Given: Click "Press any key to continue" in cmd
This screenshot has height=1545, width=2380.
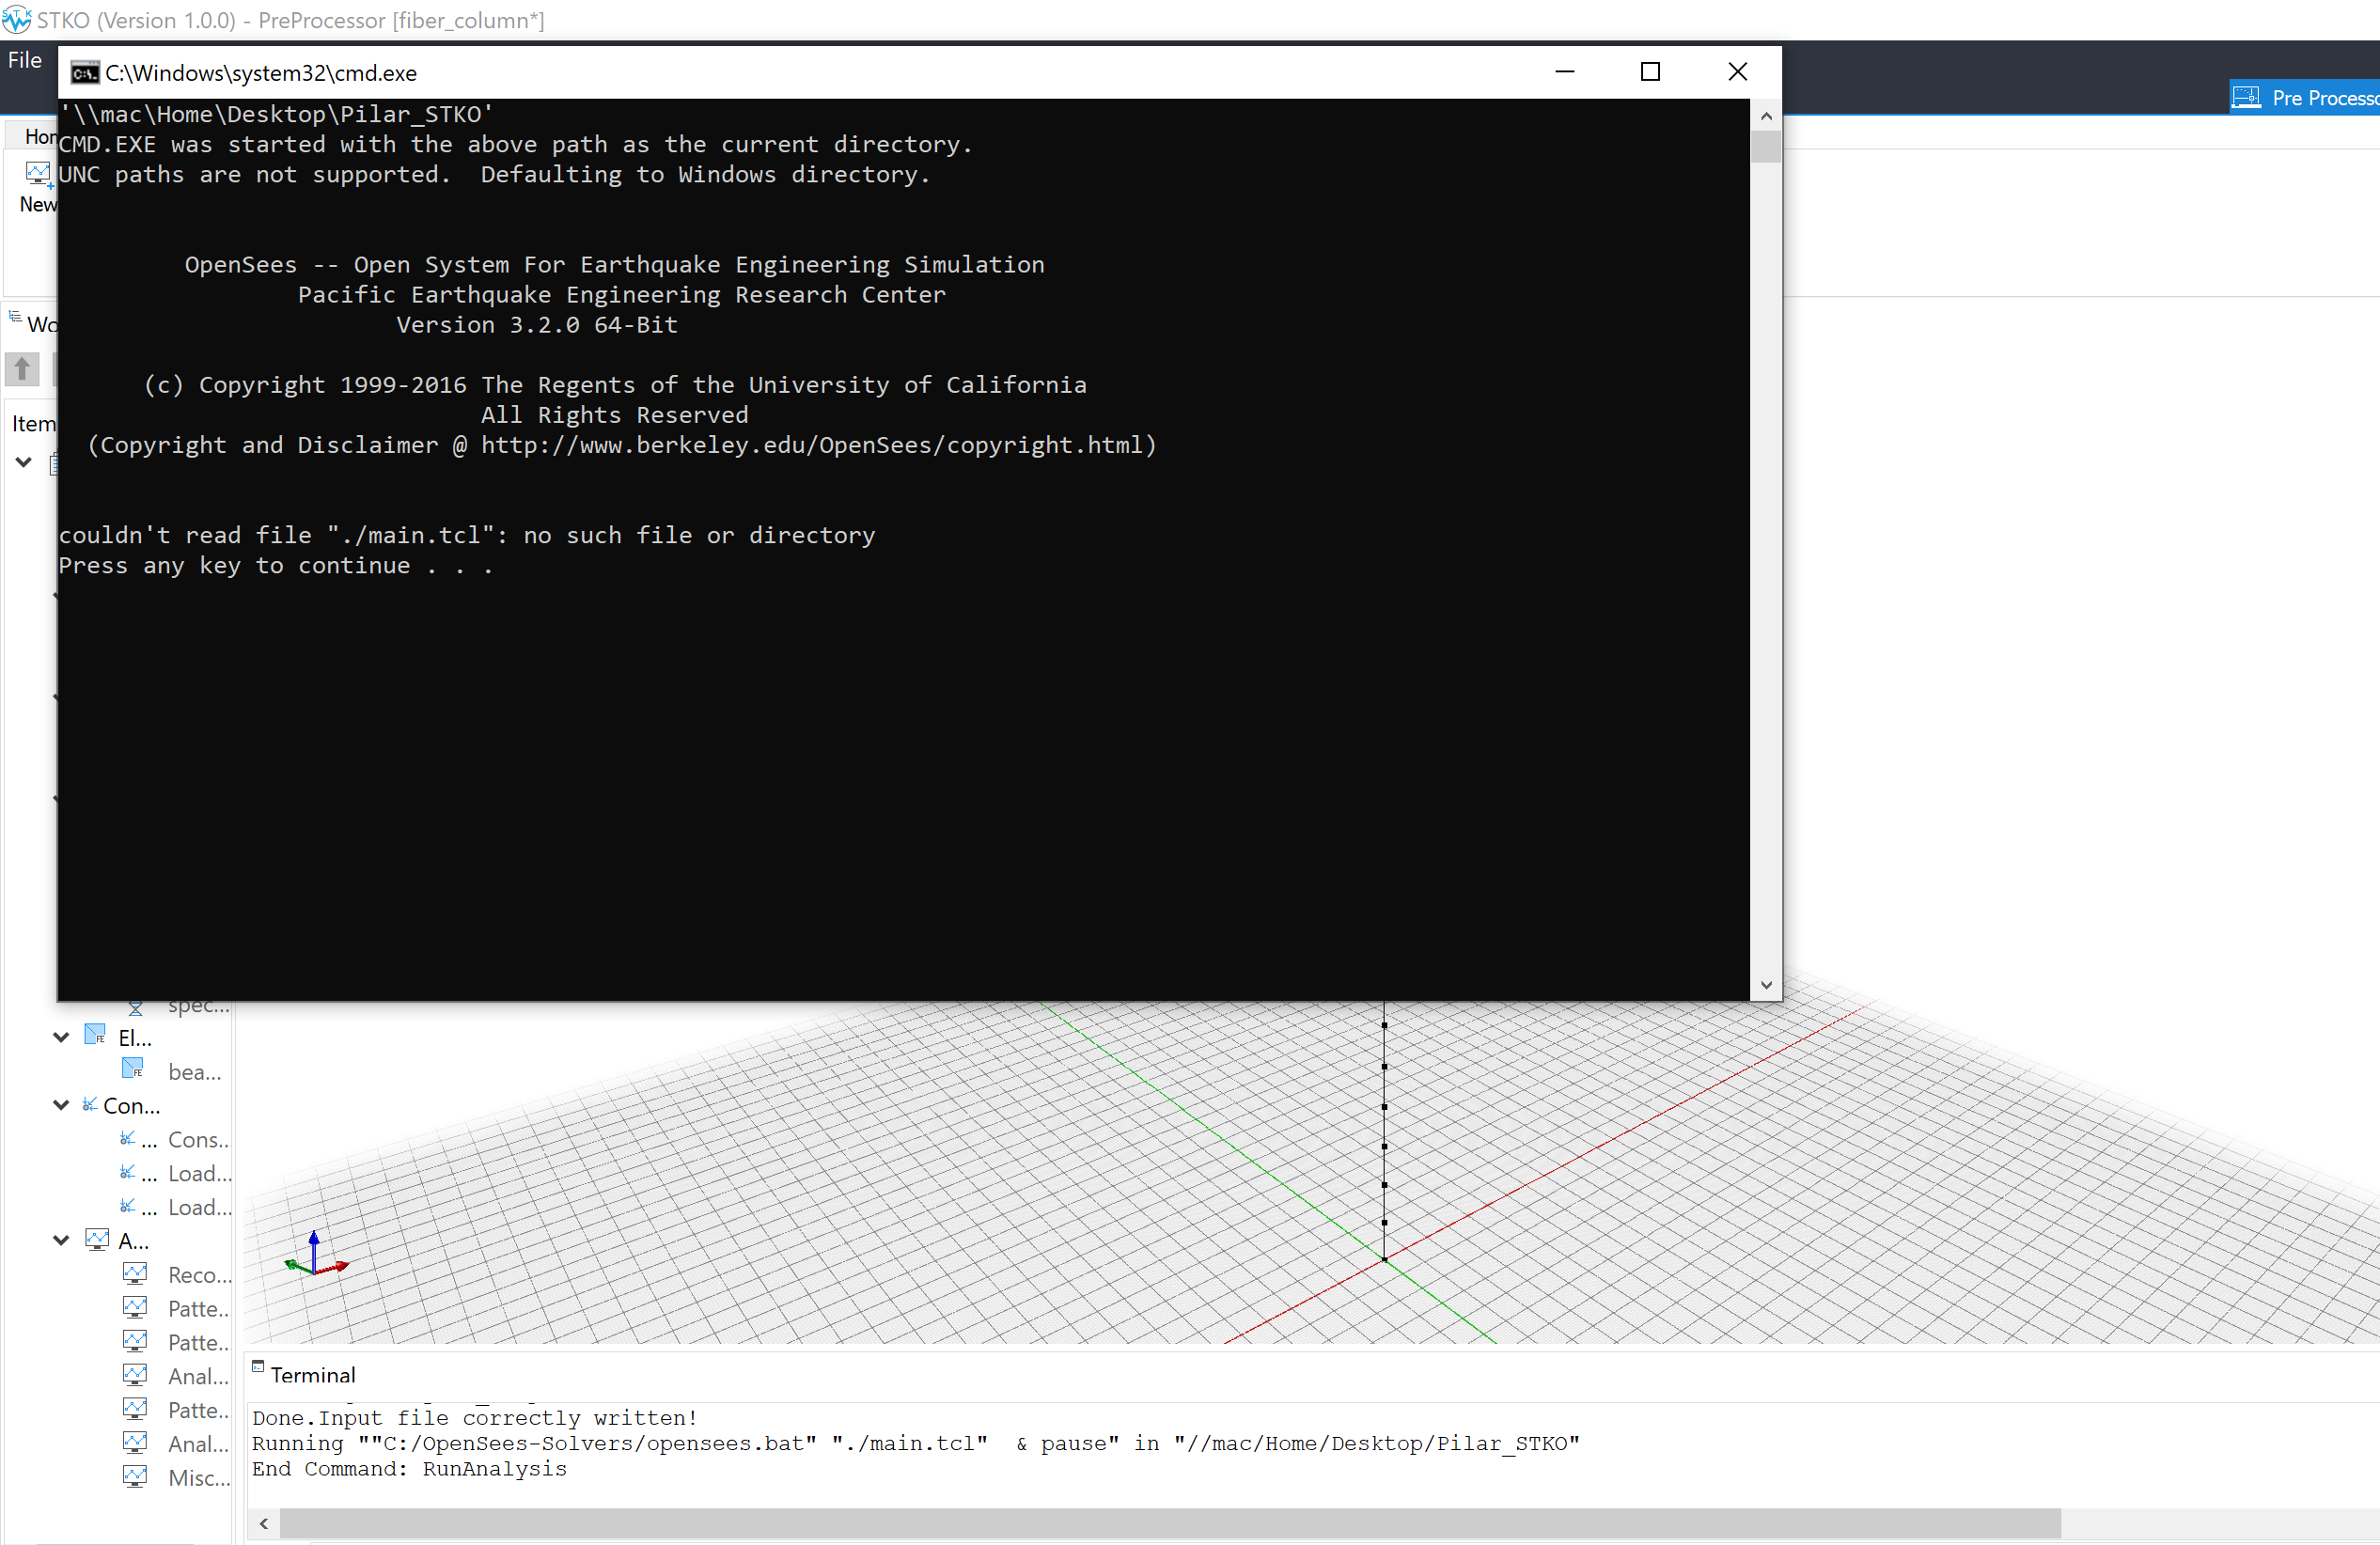Looking at the screenshot, I should [235, 565].
